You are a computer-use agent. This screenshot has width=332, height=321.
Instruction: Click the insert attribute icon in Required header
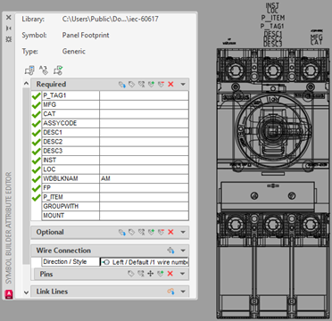122,85
